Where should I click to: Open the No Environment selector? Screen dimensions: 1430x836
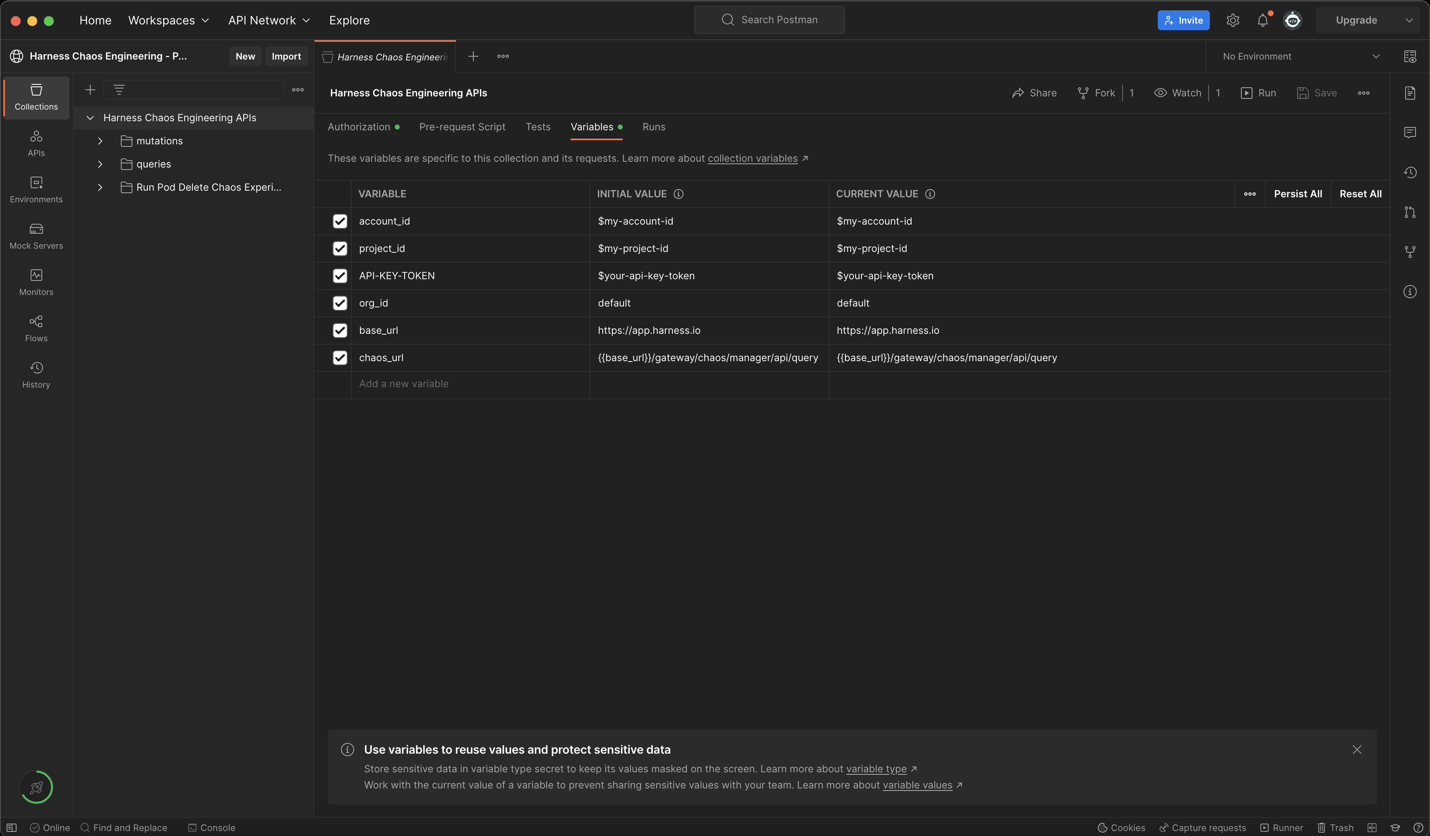1300,56
